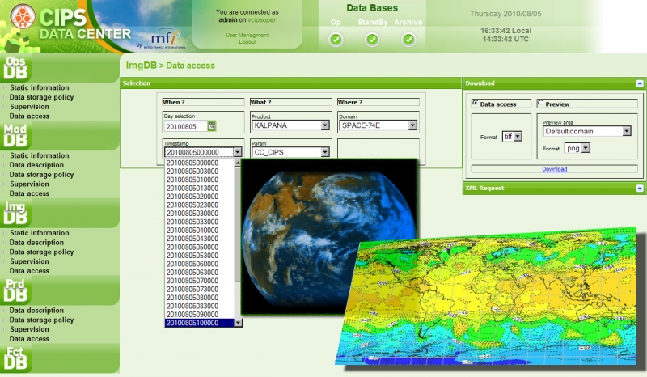This screenshot has width=647, height=377.
Task: Open the User Managment link
Action: click(247, 35)
